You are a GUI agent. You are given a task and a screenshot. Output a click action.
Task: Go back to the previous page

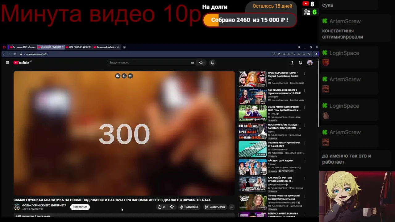pyautogui.click(x=4, y=54)
